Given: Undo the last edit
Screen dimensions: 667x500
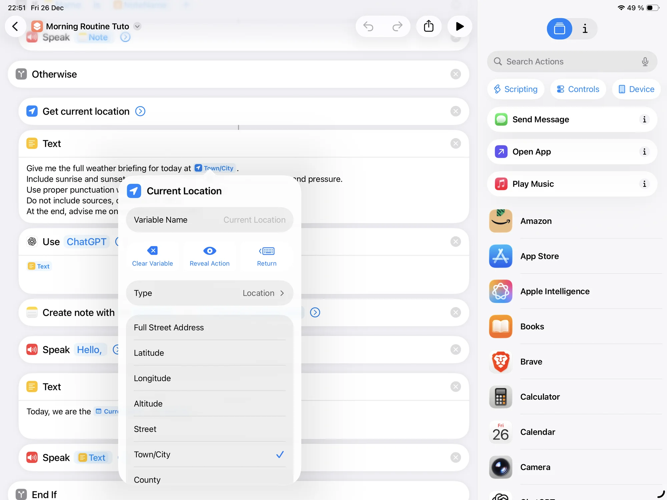Looking at the screenshot, I should (x=368, y=26).
